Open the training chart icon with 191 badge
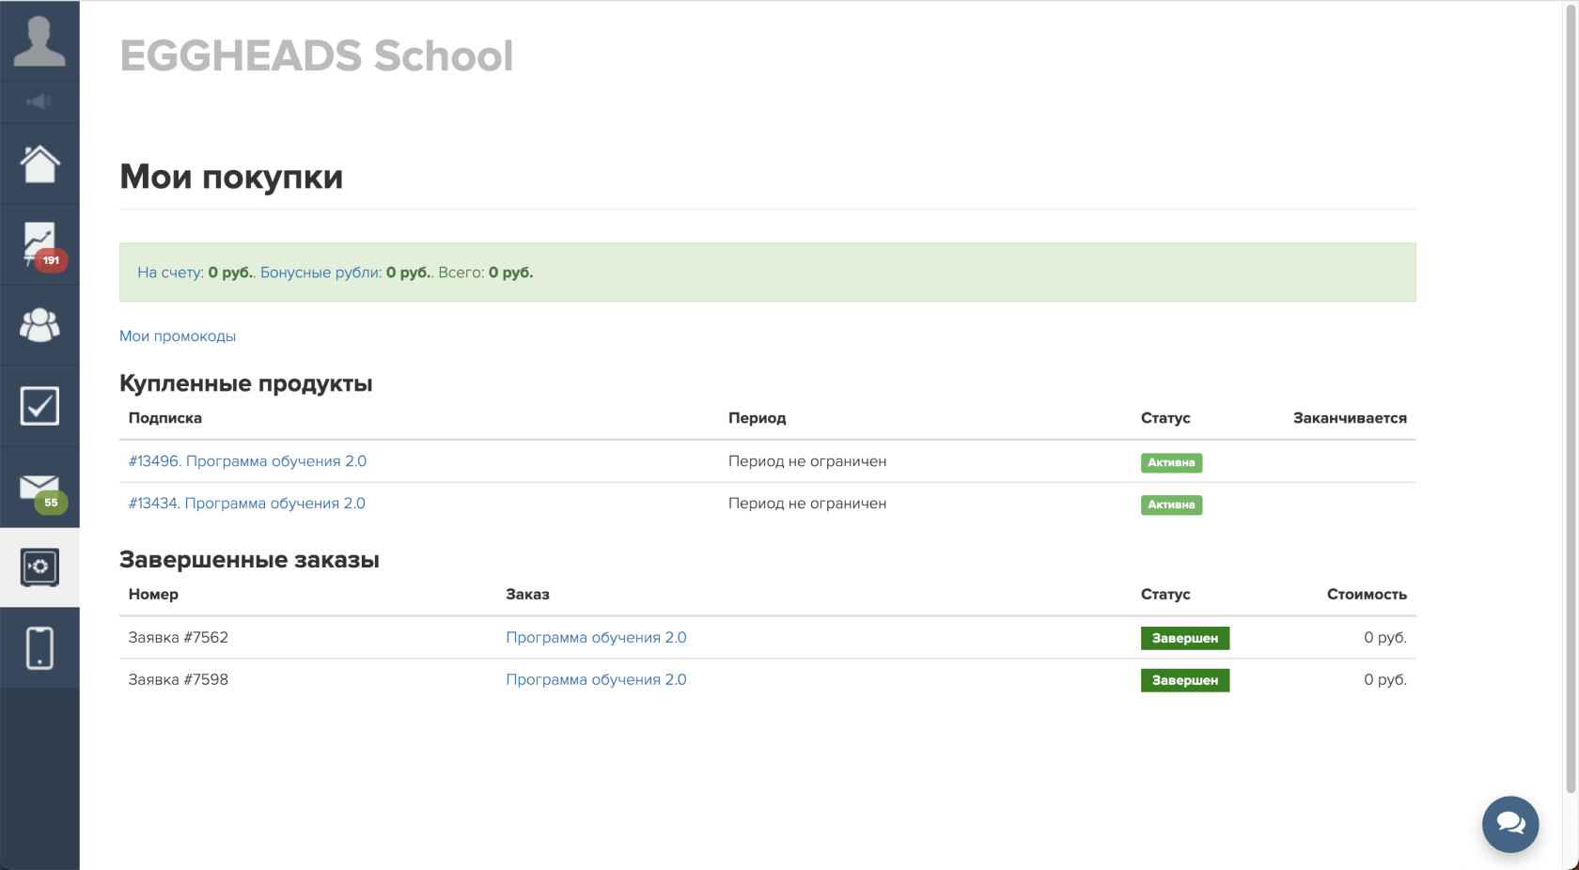This screenshot has height=870, width=1579. tap(39, 244)
